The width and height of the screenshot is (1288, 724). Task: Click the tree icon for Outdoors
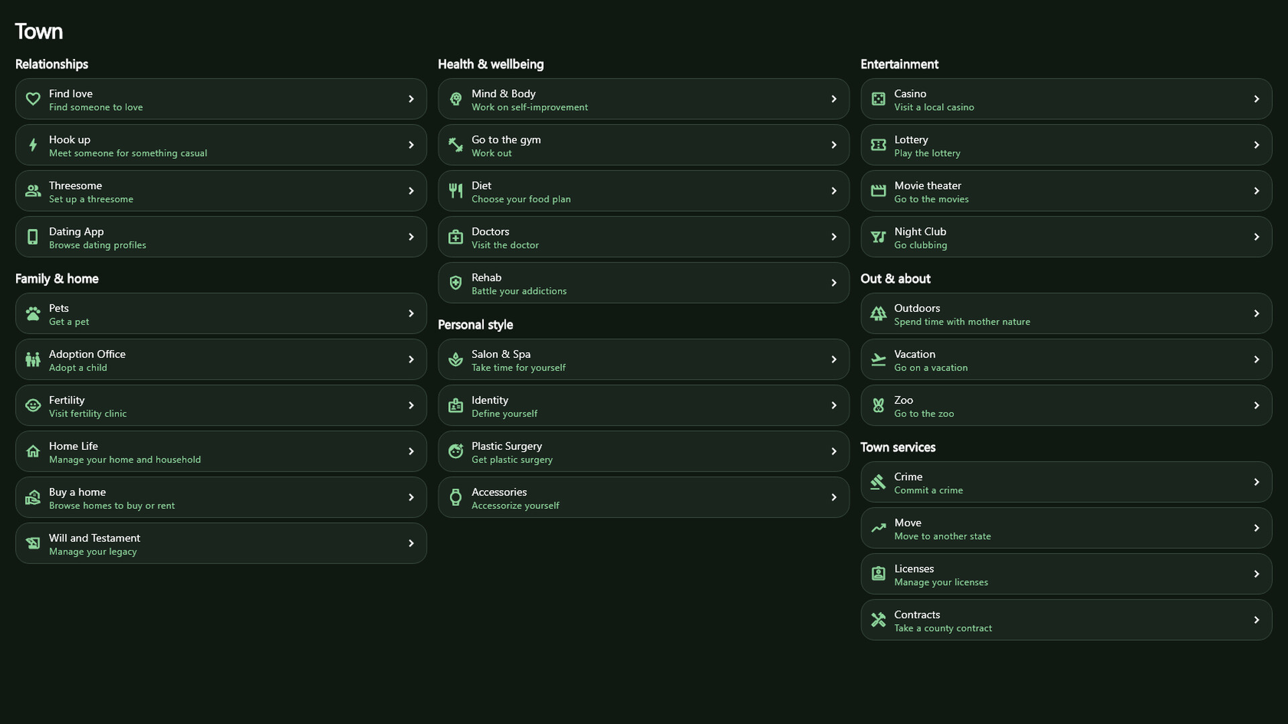pyautogui.click(x=878, y=314)
